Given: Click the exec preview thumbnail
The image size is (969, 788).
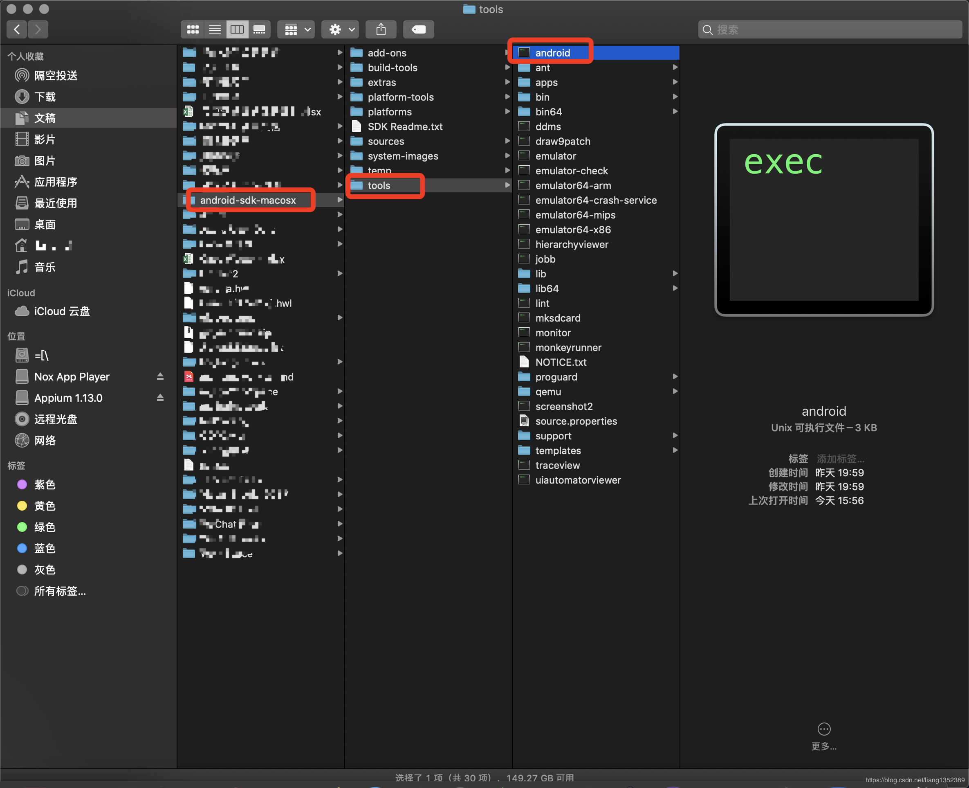Looking at the screenshot, I should (x=824, y=220).
